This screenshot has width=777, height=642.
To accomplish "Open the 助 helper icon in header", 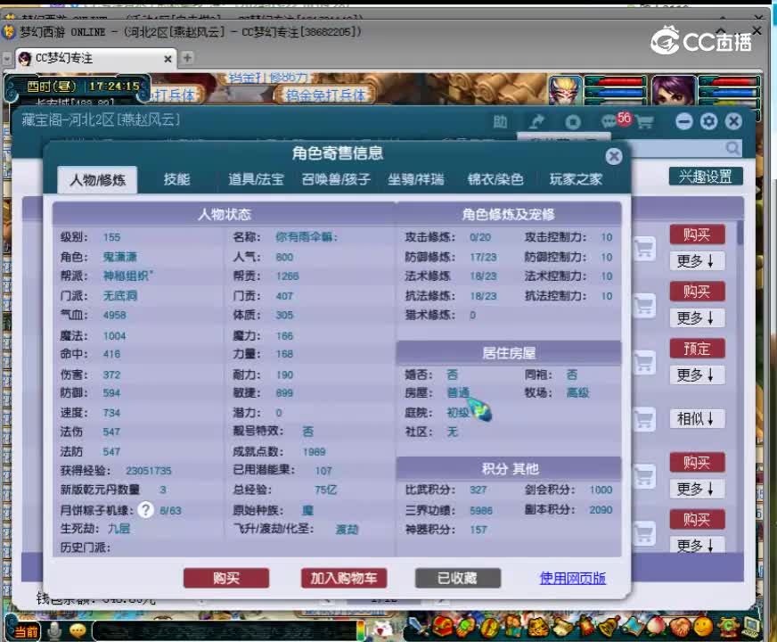I will [x=501, y=121].
